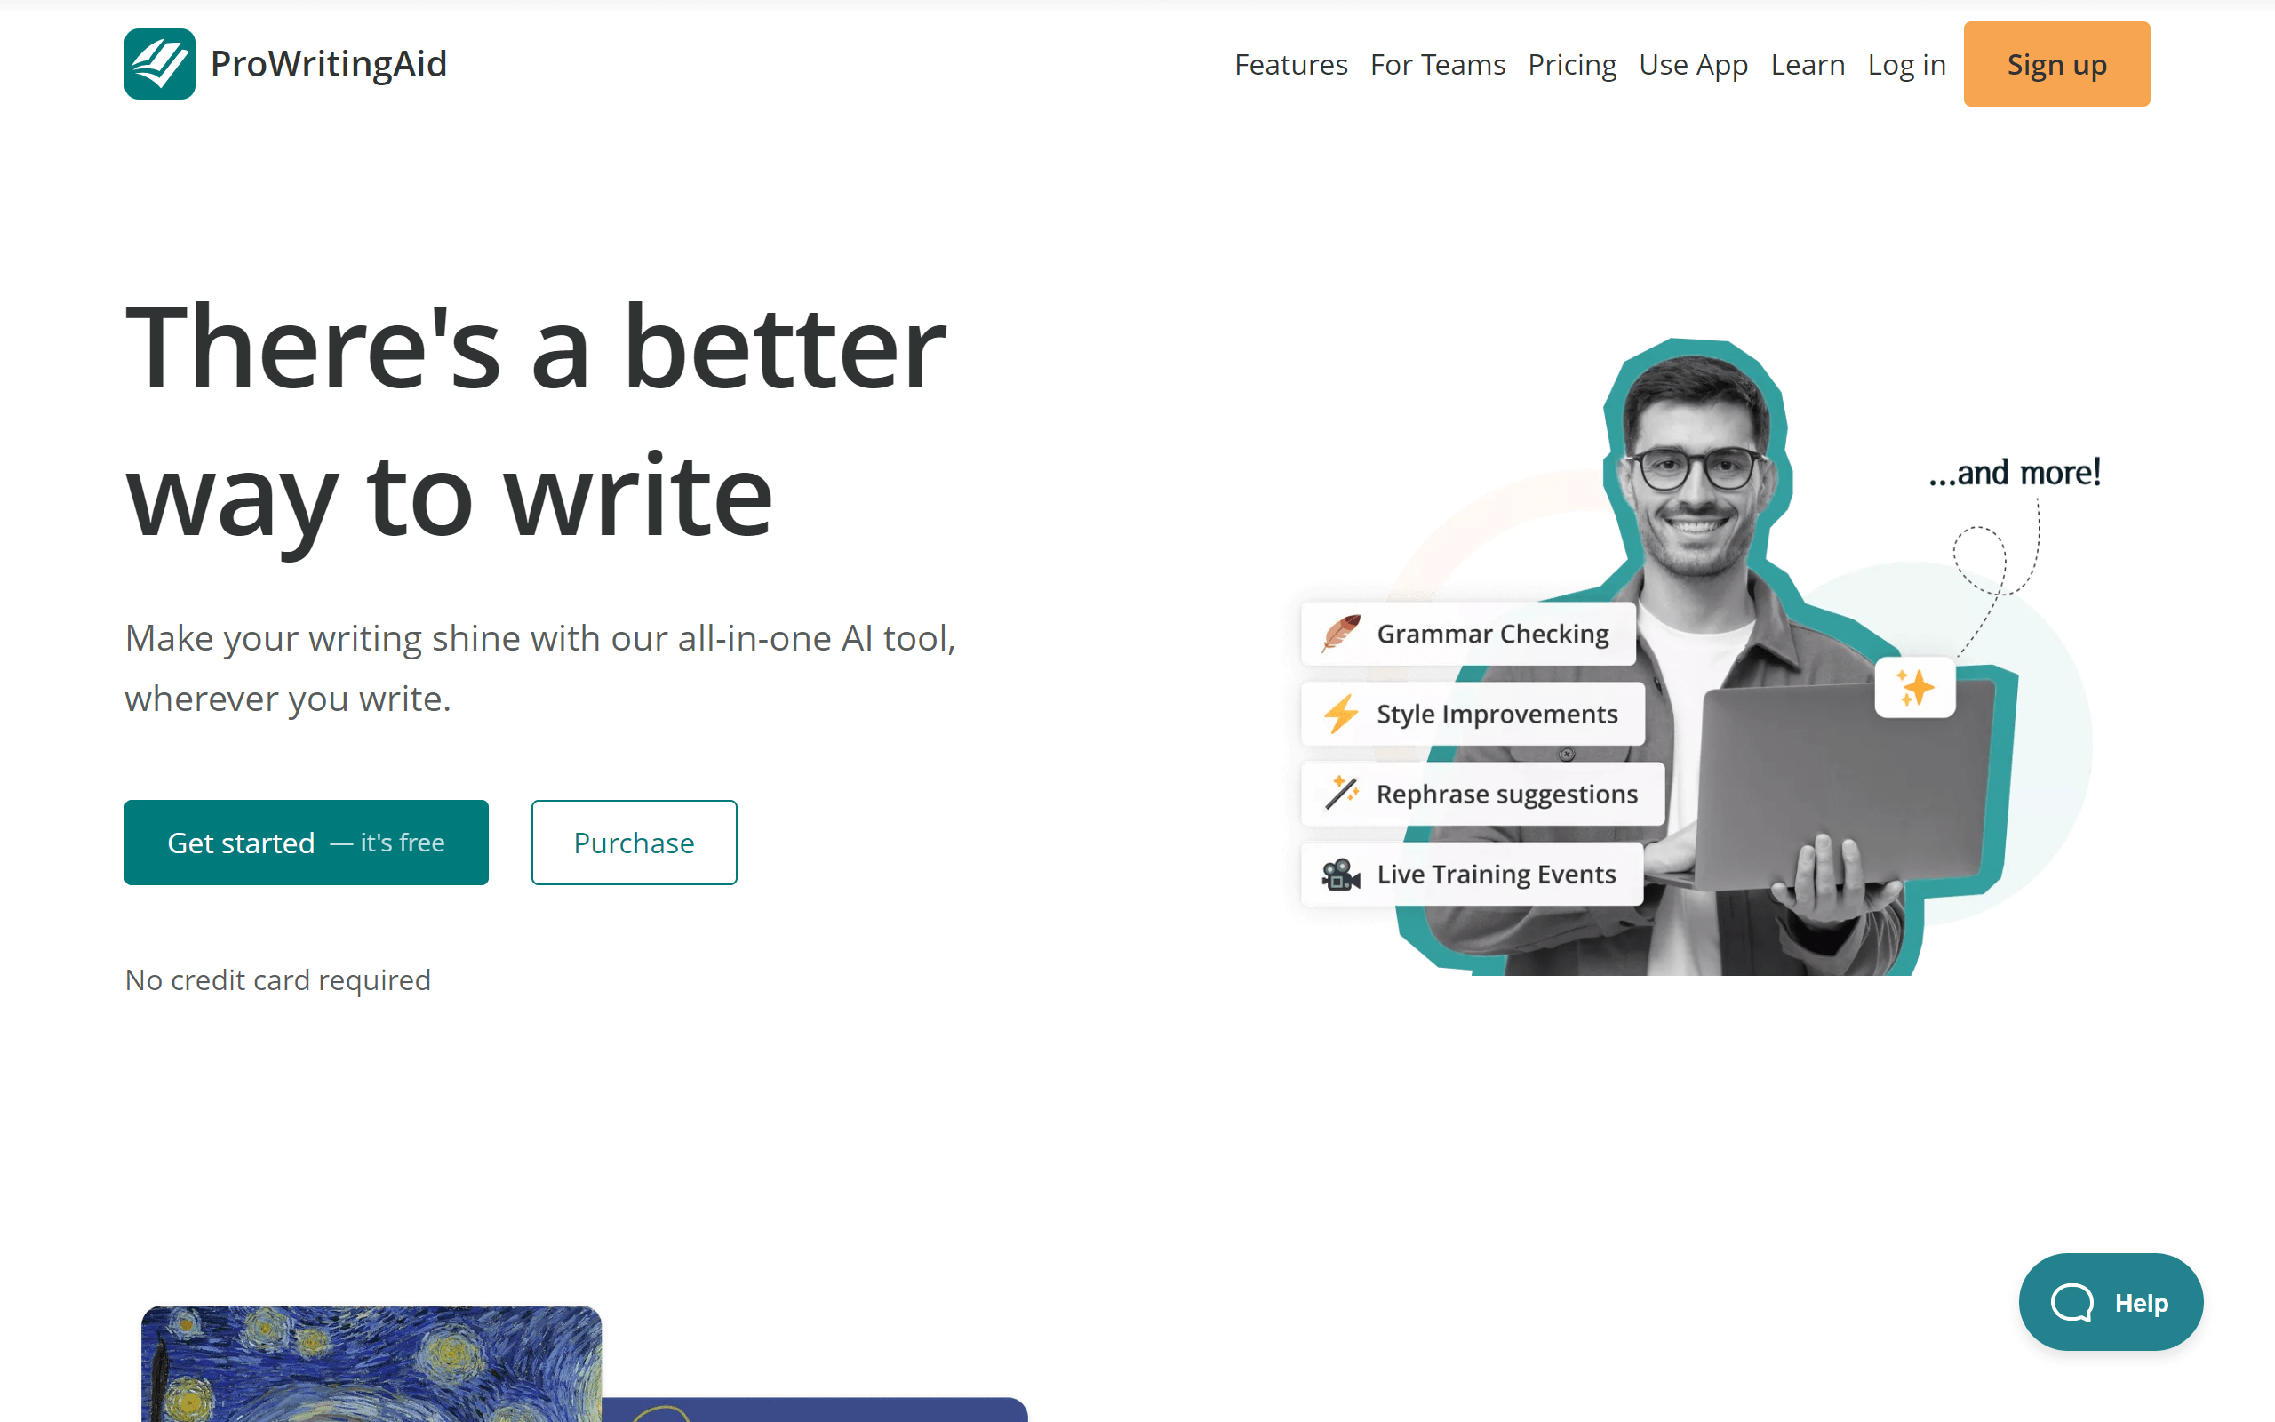Click the movie camera Live Training icon
Screen dimensions: 2275x1422
[1340, 874]
